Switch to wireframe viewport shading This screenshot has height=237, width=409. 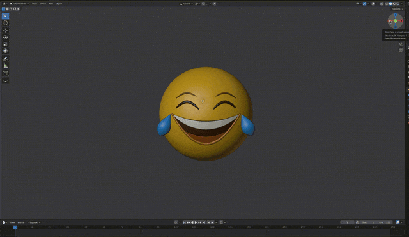click(387, 4)
